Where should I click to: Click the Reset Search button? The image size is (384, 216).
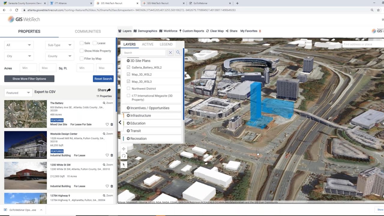click(x=103, y=79)
